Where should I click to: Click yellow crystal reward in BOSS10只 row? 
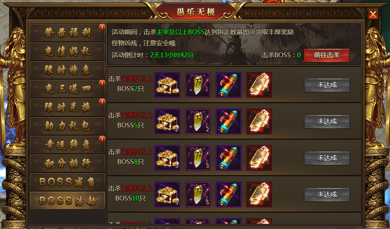tap(198, 194)
